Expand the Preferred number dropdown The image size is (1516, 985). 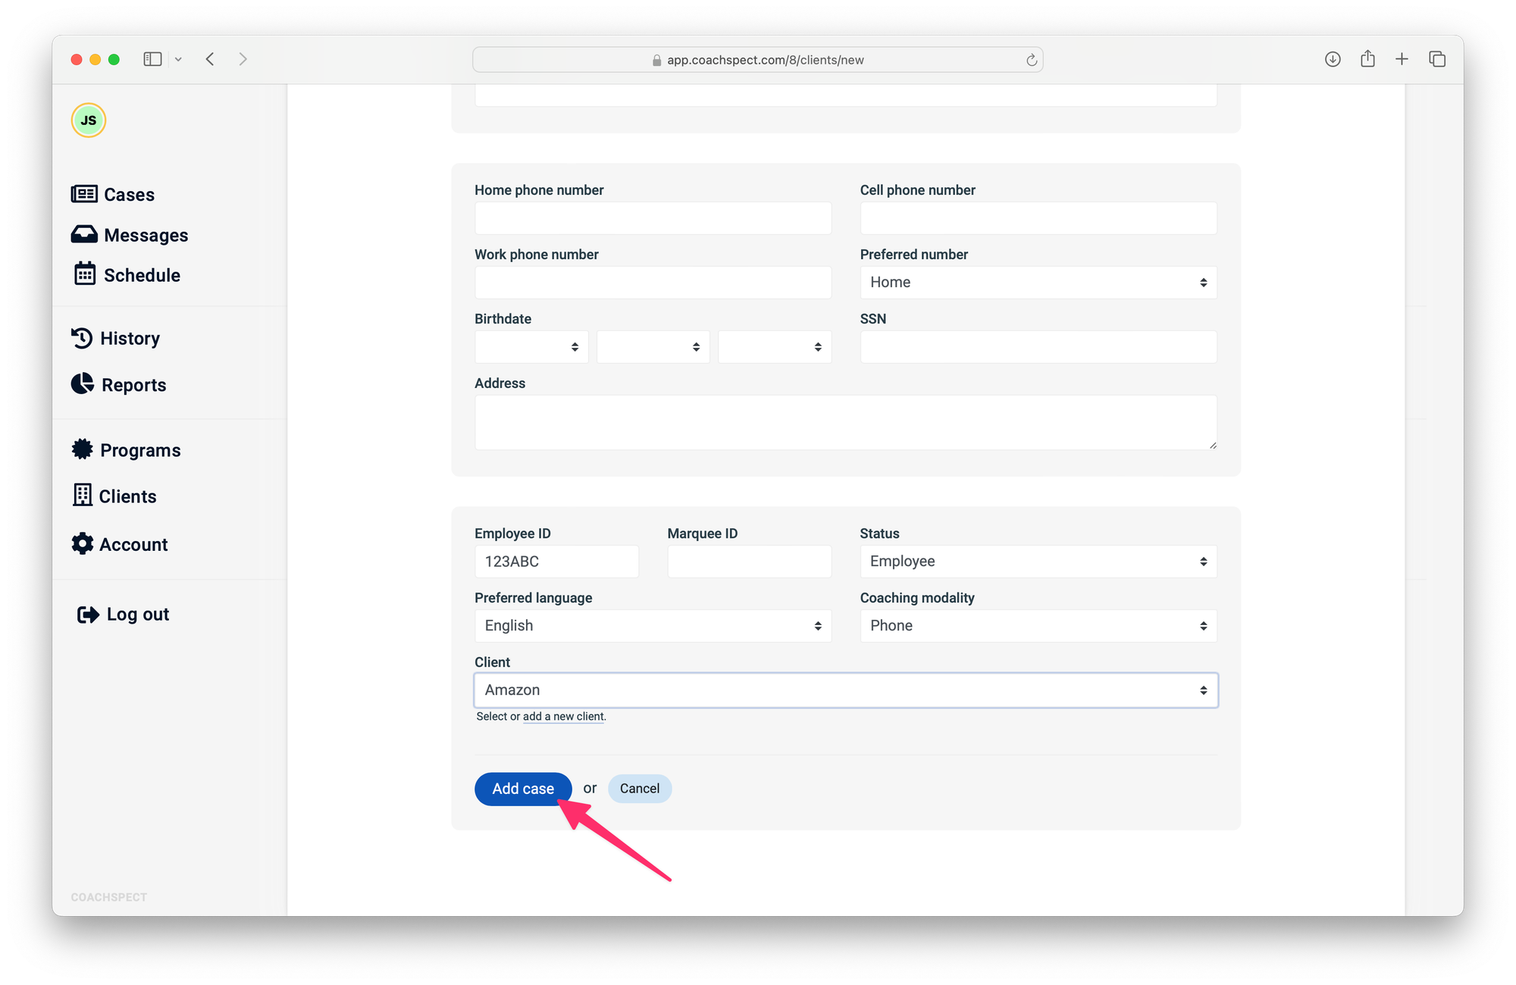click(1038, 283)
